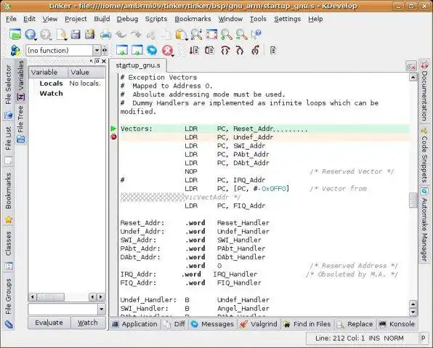Open the Project menu
This screenshot has width=433, height=348.
pos(76,19)
